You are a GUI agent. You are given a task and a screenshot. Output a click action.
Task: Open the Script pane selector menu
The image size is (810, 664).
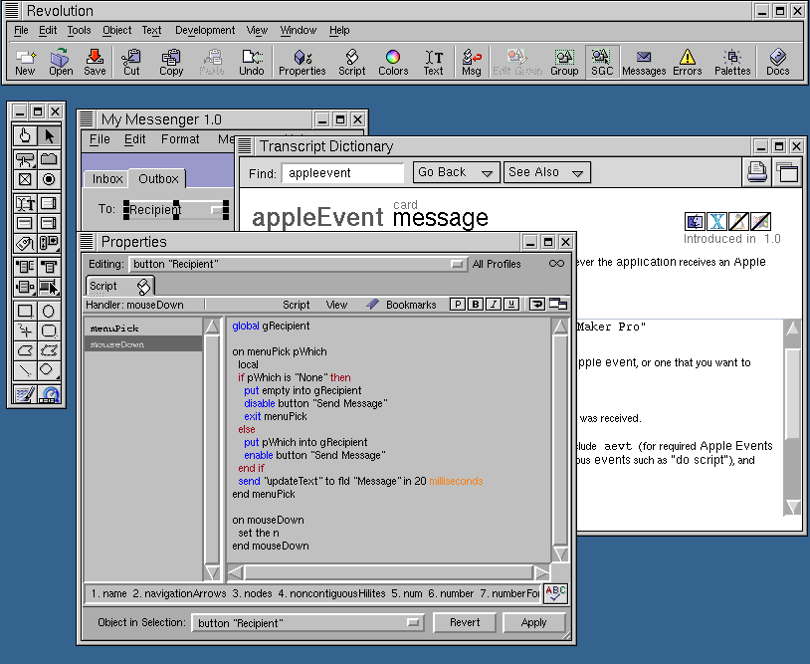[119, 286]
